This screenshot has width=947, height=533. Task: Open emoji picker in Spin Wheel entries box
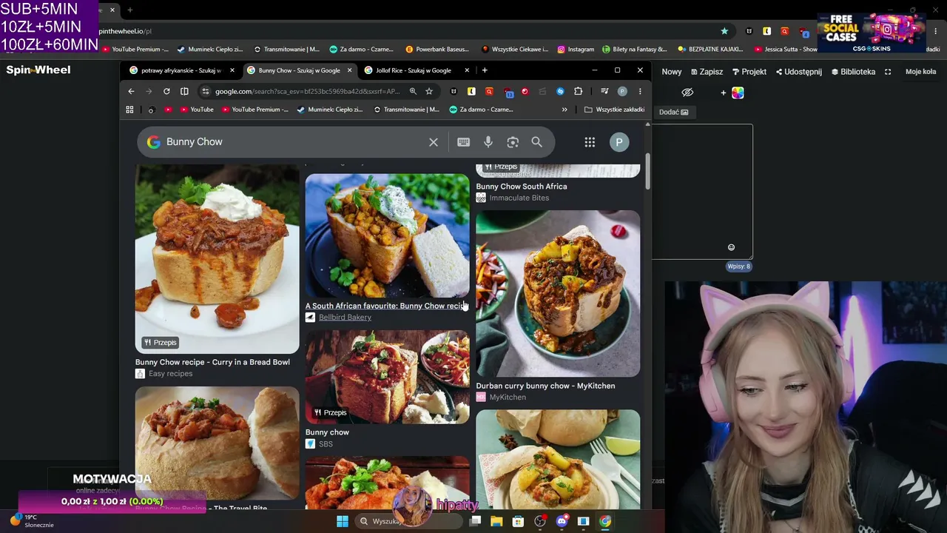(731, 247)
